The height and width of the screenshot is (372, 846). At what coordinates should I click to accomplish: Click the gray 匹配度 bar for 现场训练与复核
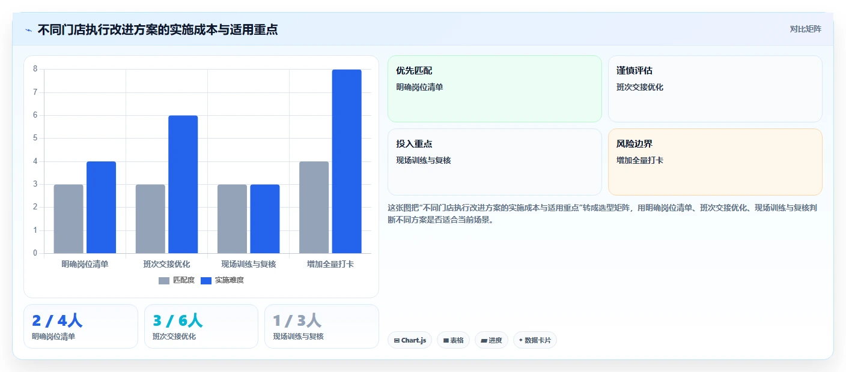click(232, 219)
